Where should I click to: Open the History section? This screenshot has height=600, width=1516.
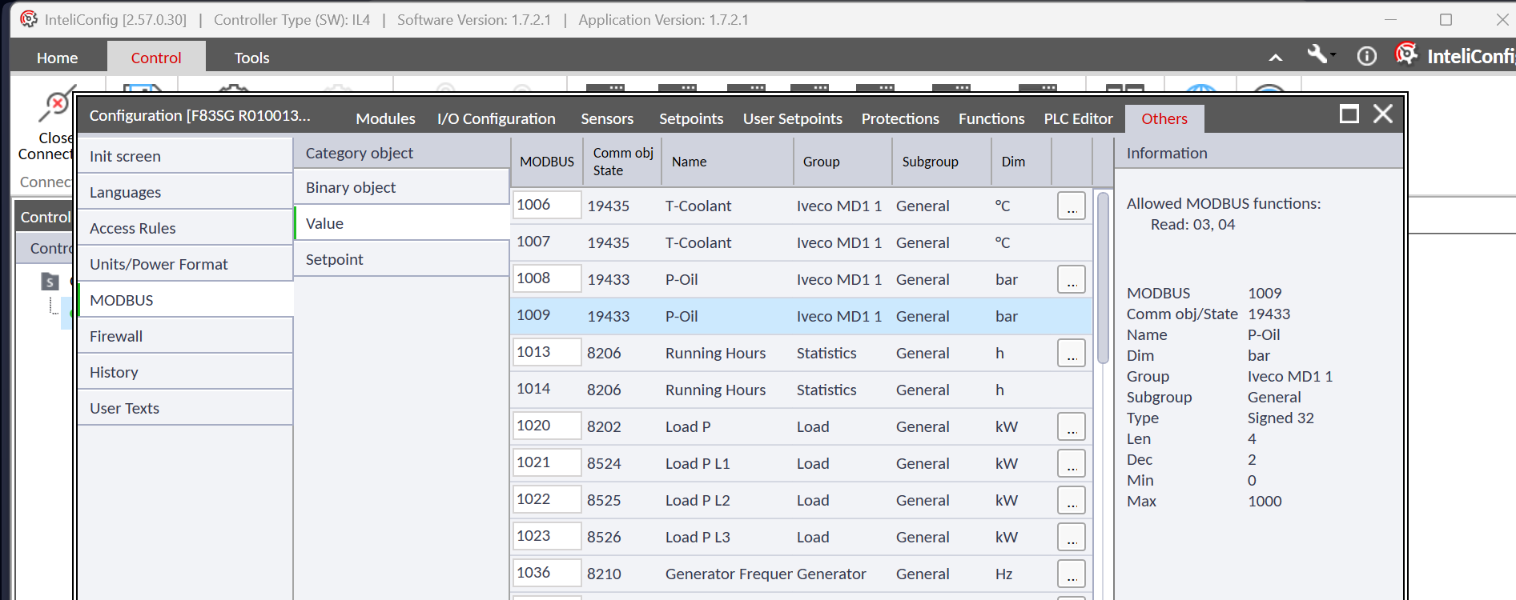(186, 372)
